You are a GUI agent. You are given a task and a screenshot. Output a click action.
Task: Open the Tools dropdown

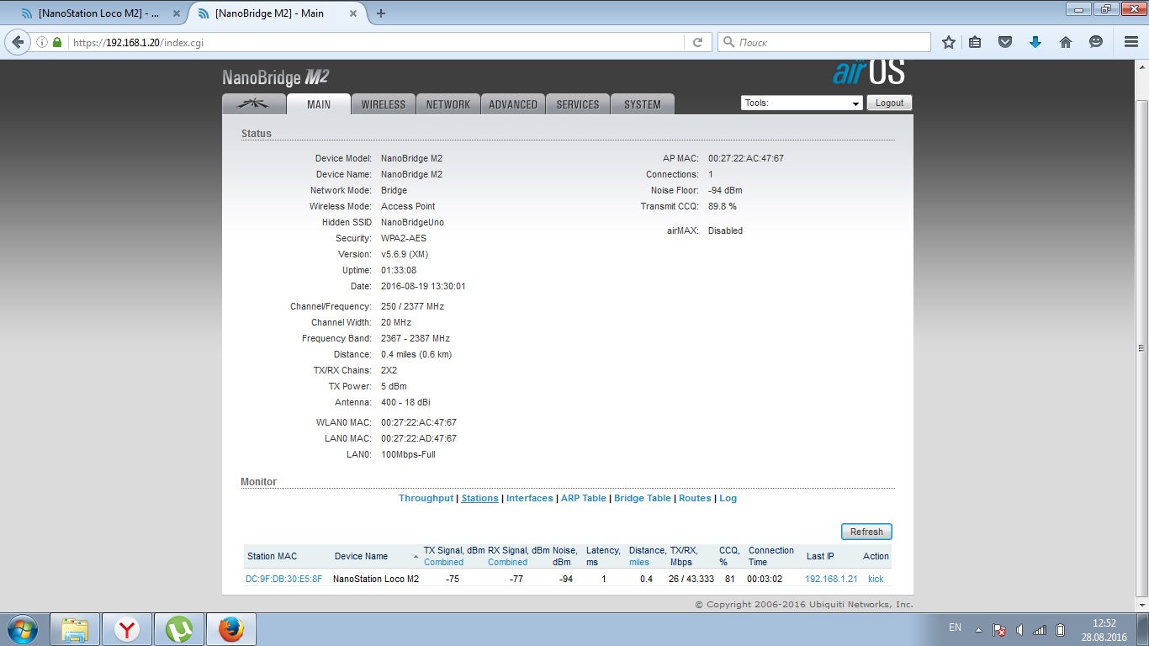coord(802,103)
